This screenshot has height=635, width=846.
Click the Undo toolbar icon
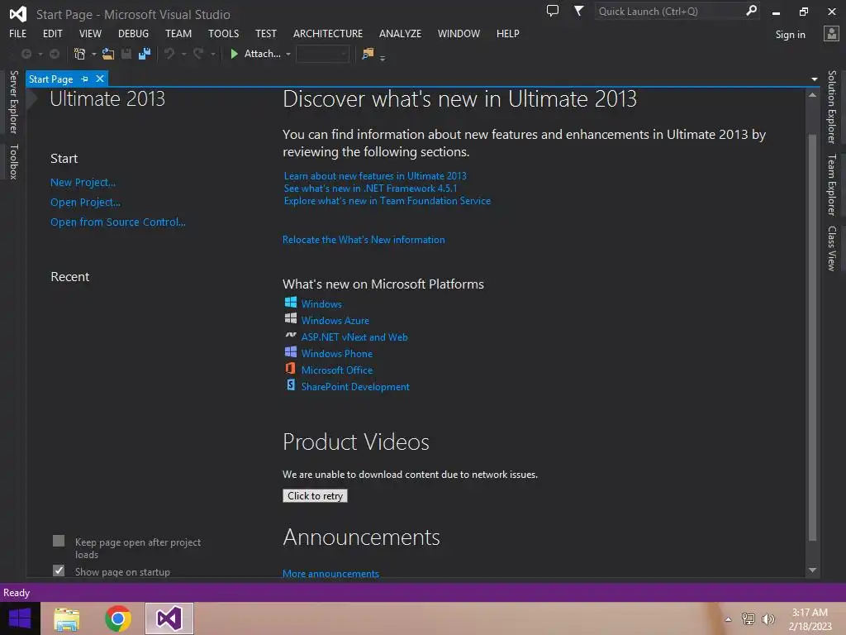pyautogui.click(x=169, y=54)
